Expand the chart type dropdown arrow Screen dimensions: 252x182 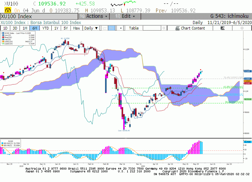[121, 29]
